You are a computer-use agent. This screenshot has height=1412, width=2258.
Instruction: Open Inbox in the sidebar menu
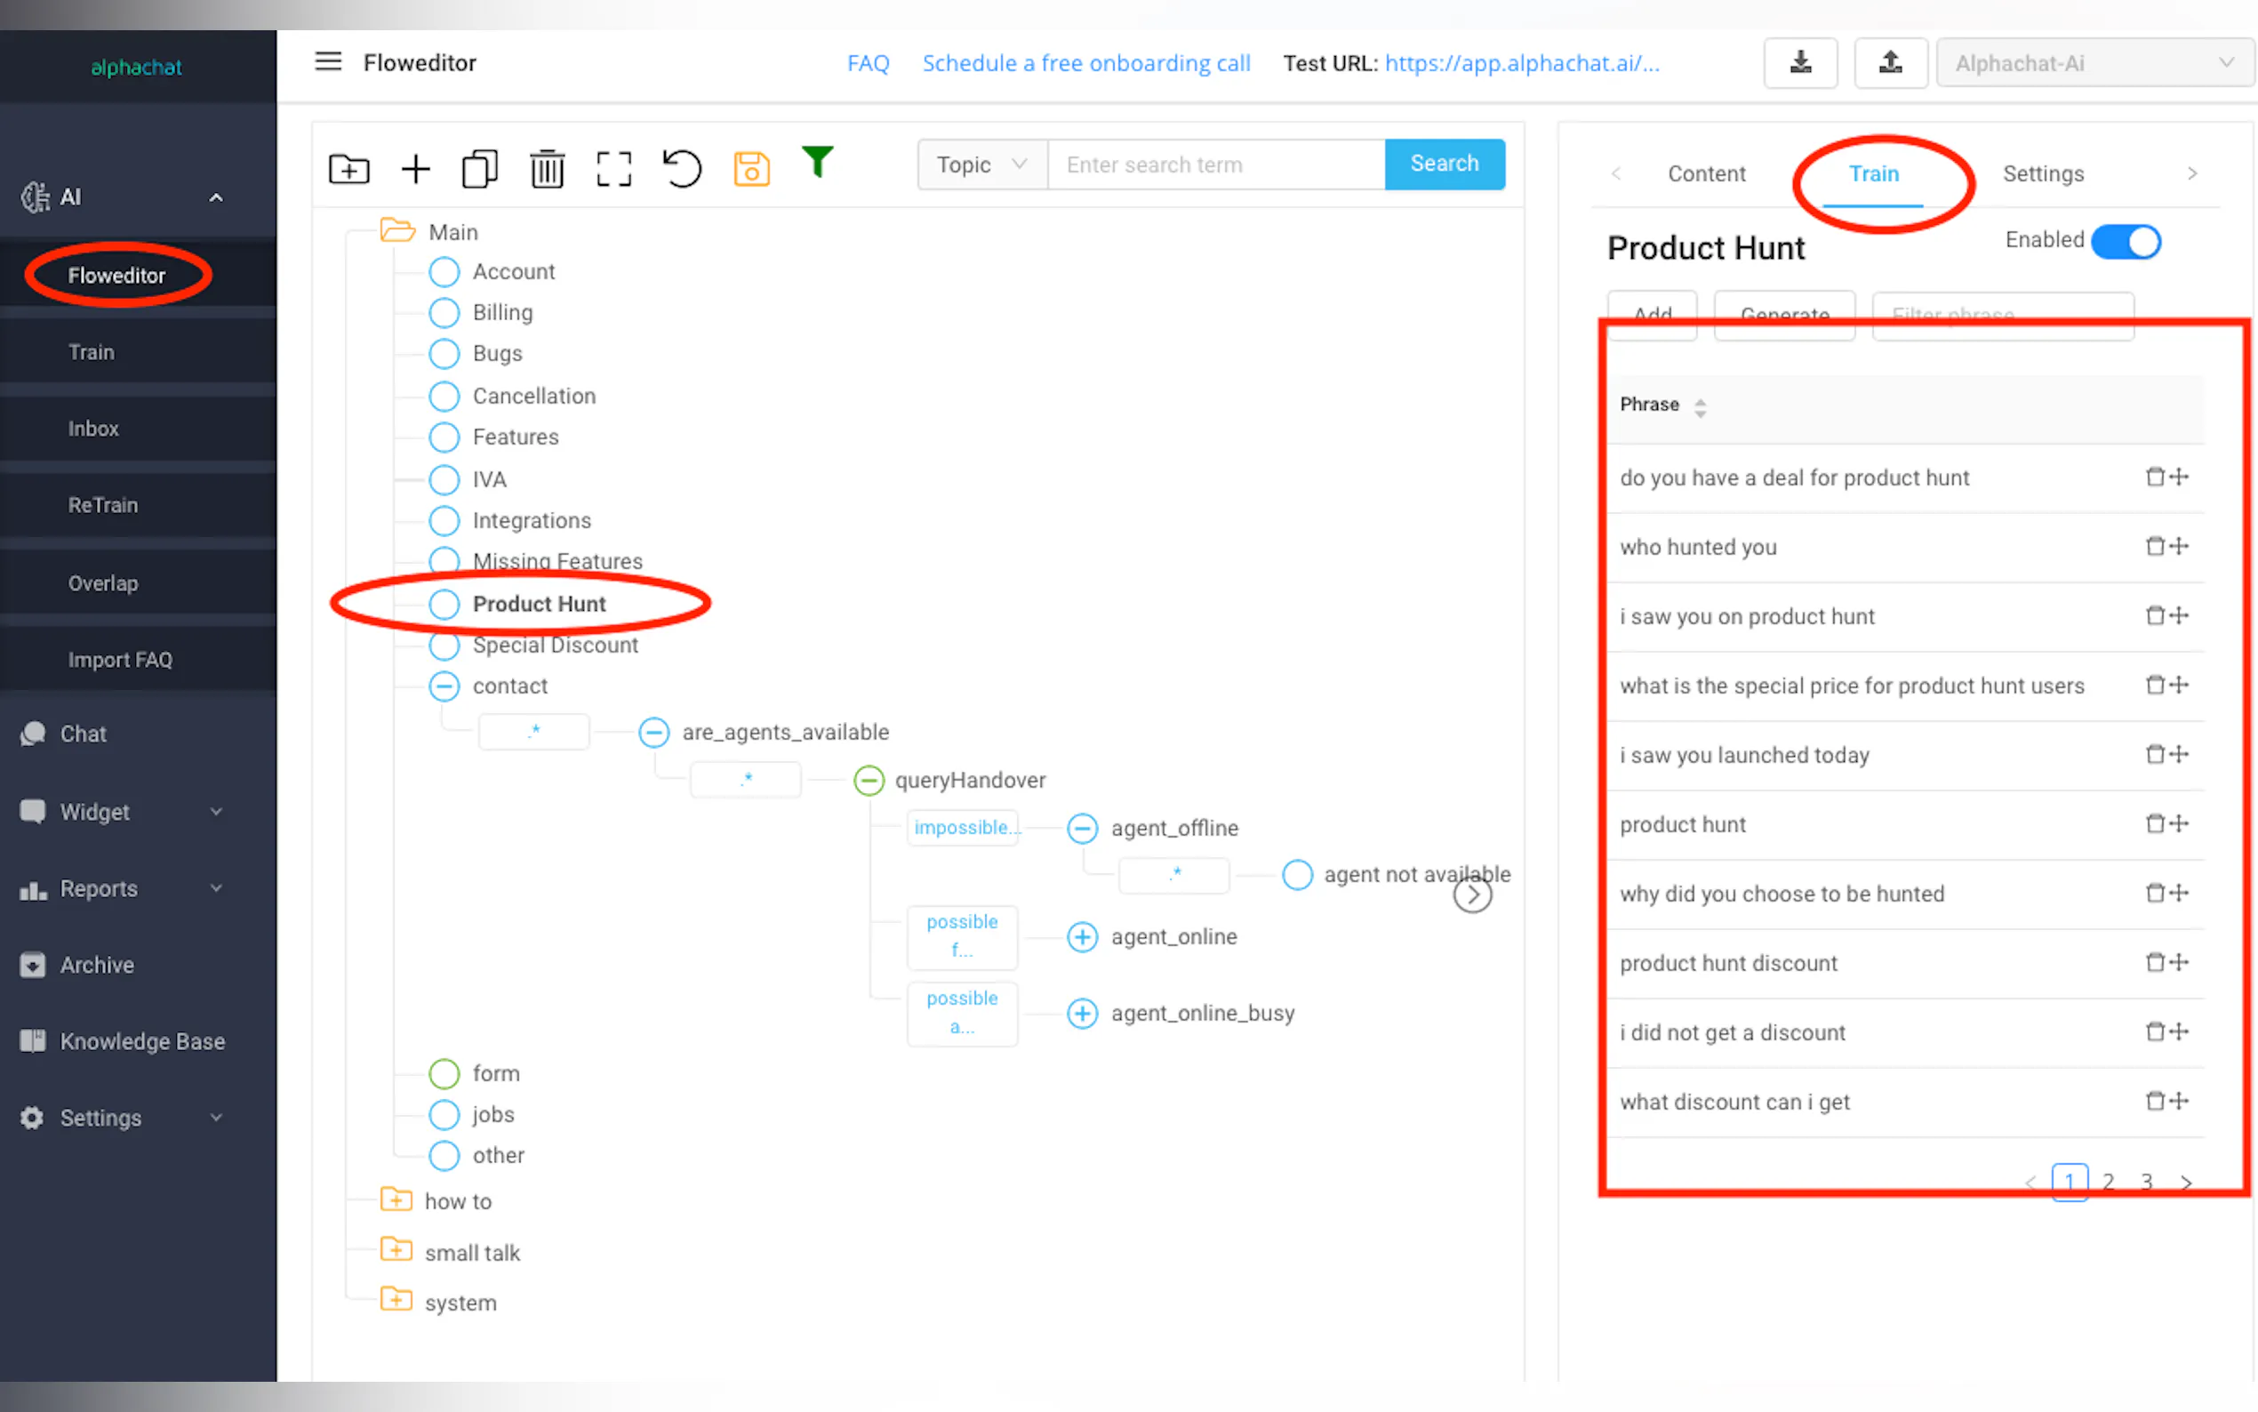click(x=93, y=429)
